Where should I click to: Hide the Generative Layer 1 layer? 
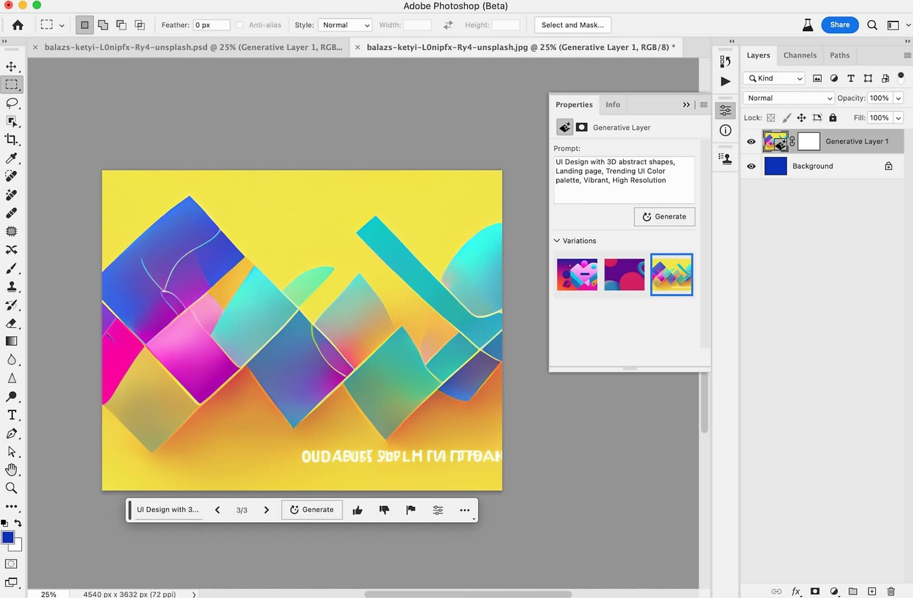(751, 142)
